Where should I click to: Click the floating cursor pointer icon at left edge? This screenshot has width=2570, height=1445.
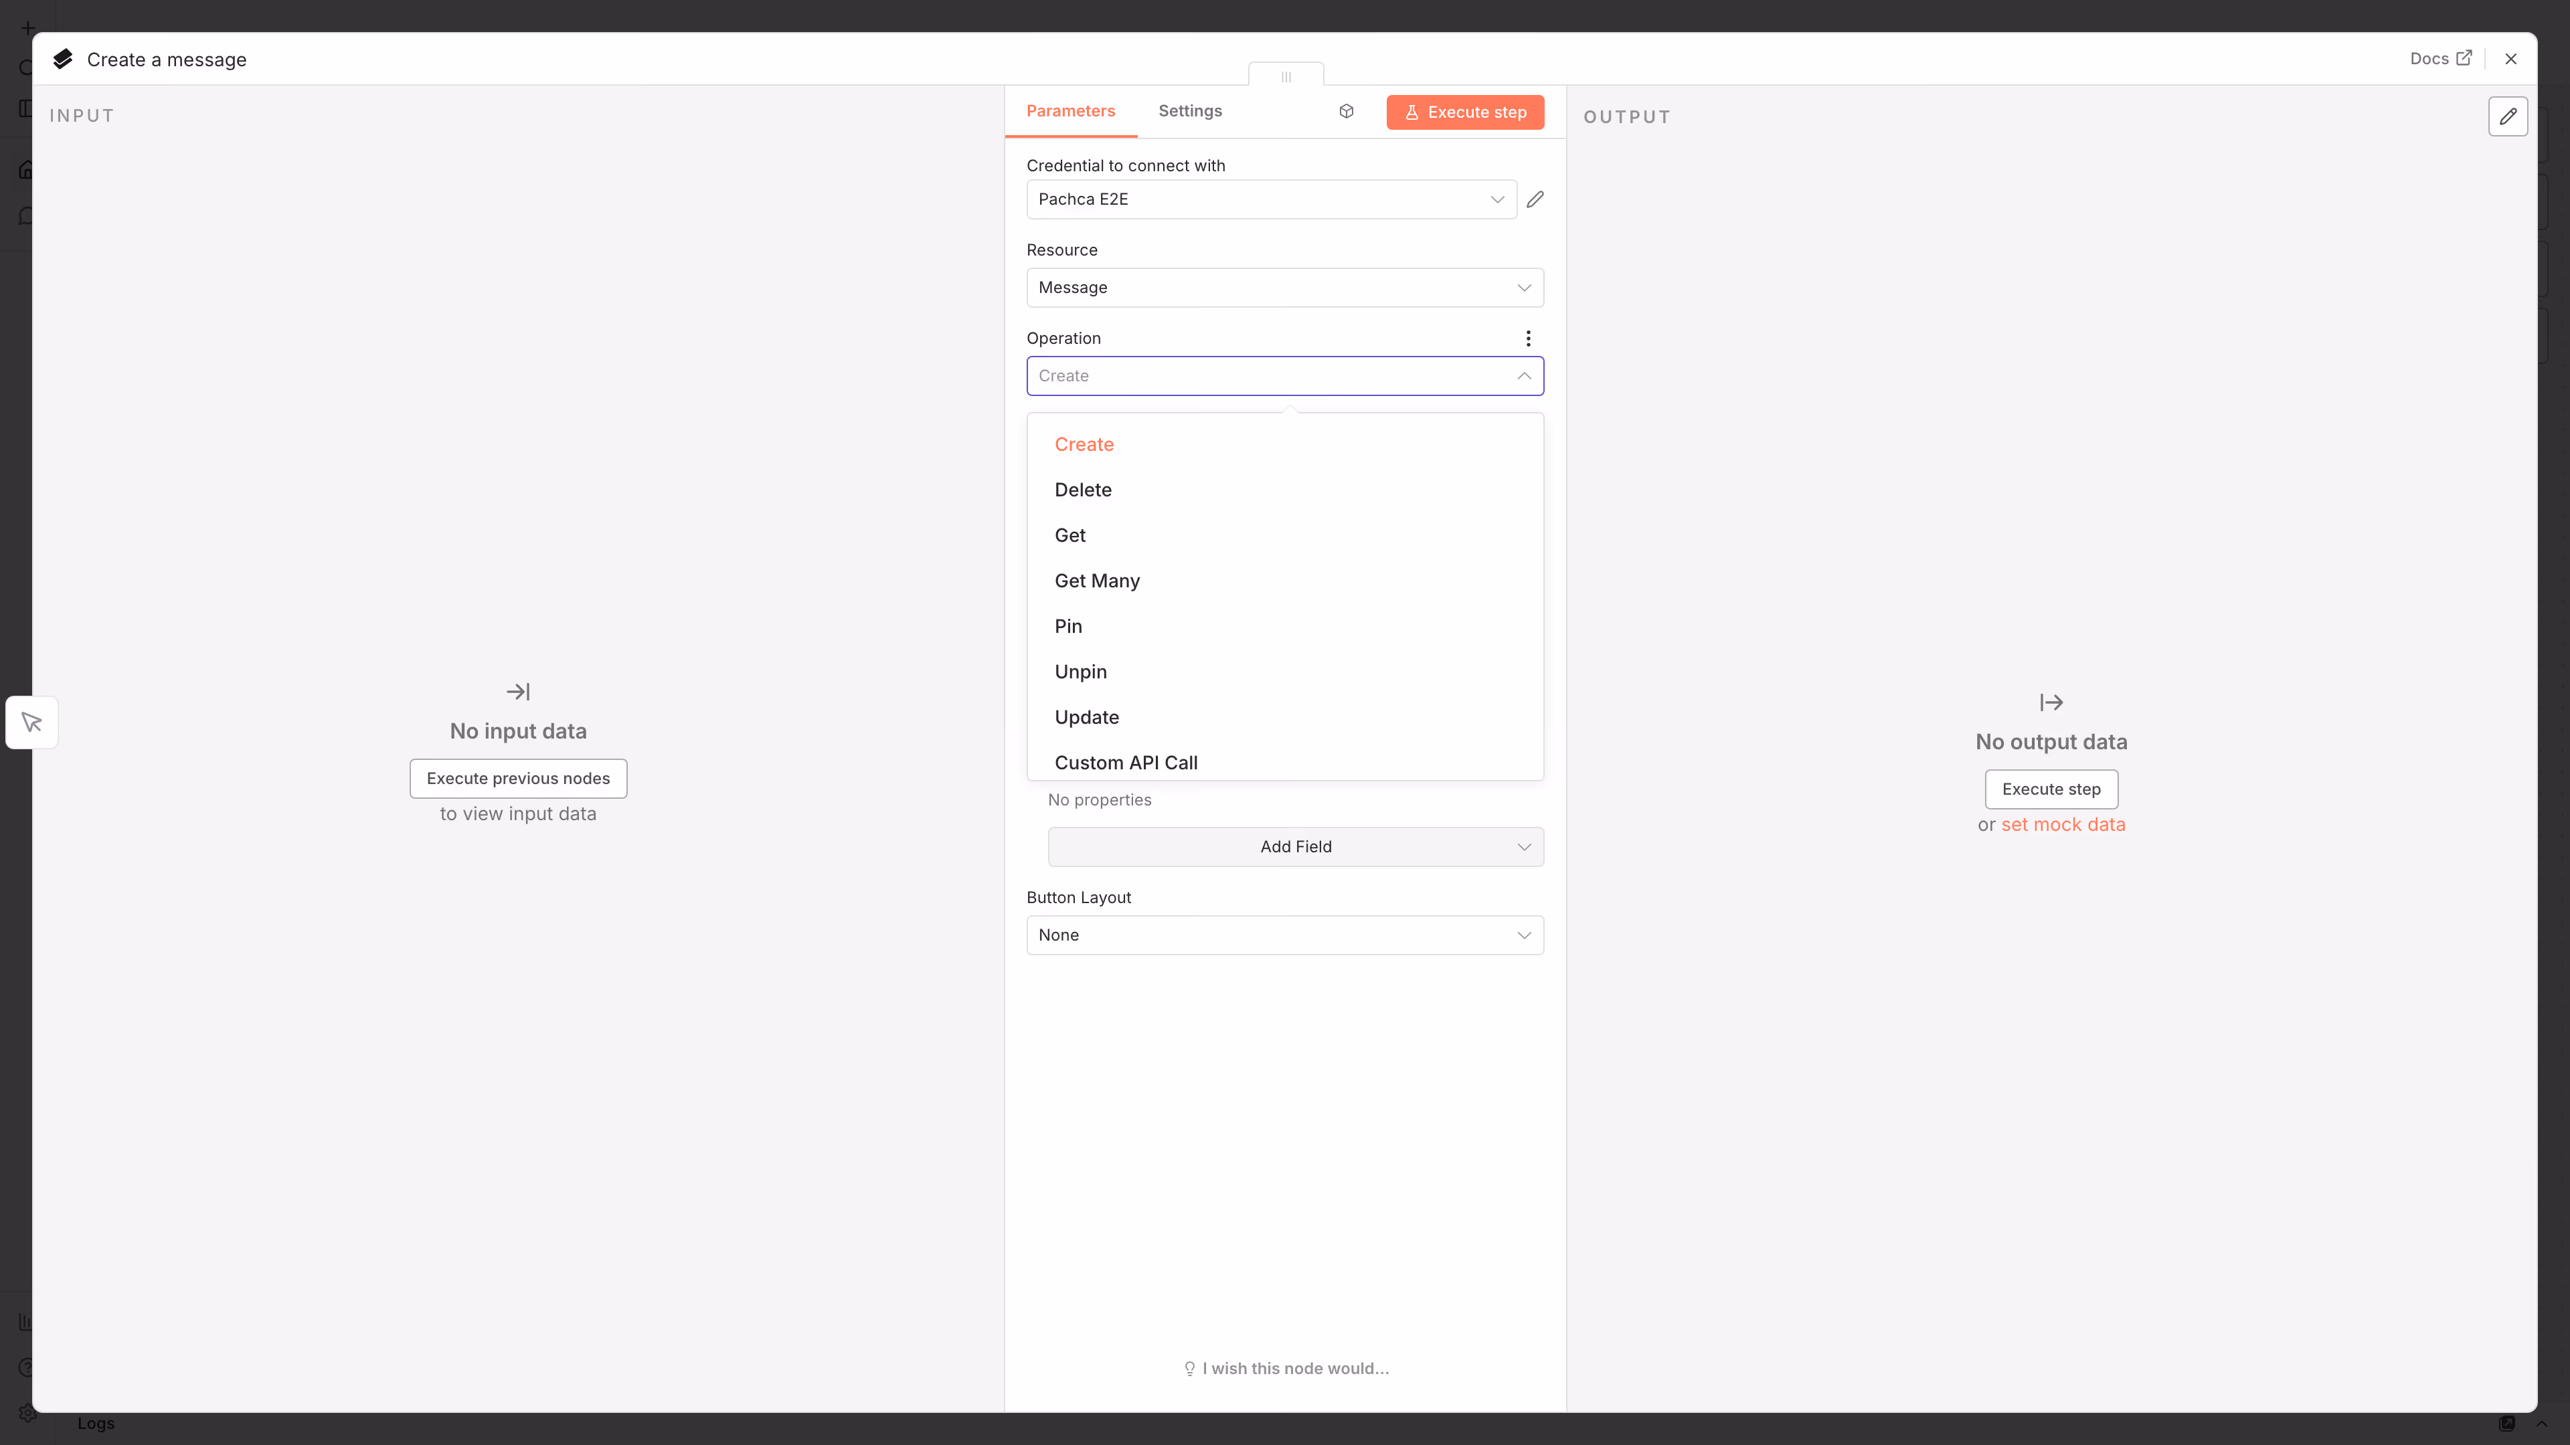point(32,722)
